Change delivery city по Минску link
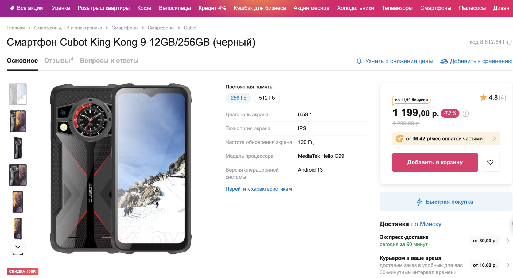This screenshot has height=278, width=513. (x=426, y=224)
